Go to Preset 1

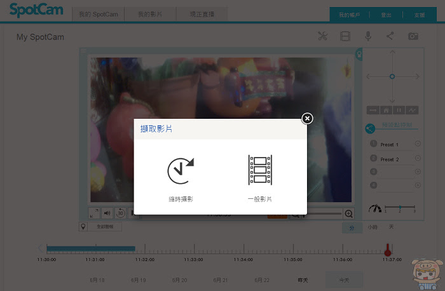click(x=389, y=145)
